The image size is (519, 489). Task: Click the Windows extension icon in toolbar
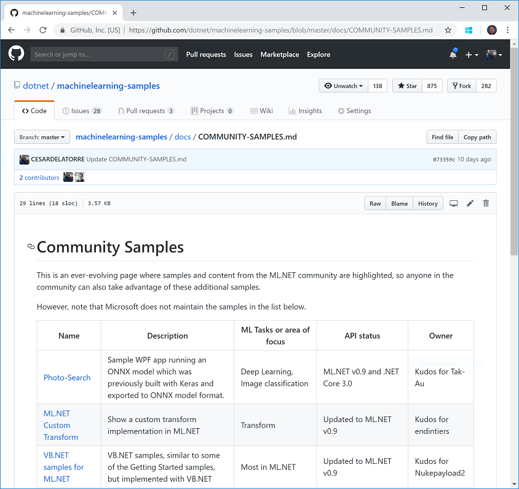coord(469,30)
